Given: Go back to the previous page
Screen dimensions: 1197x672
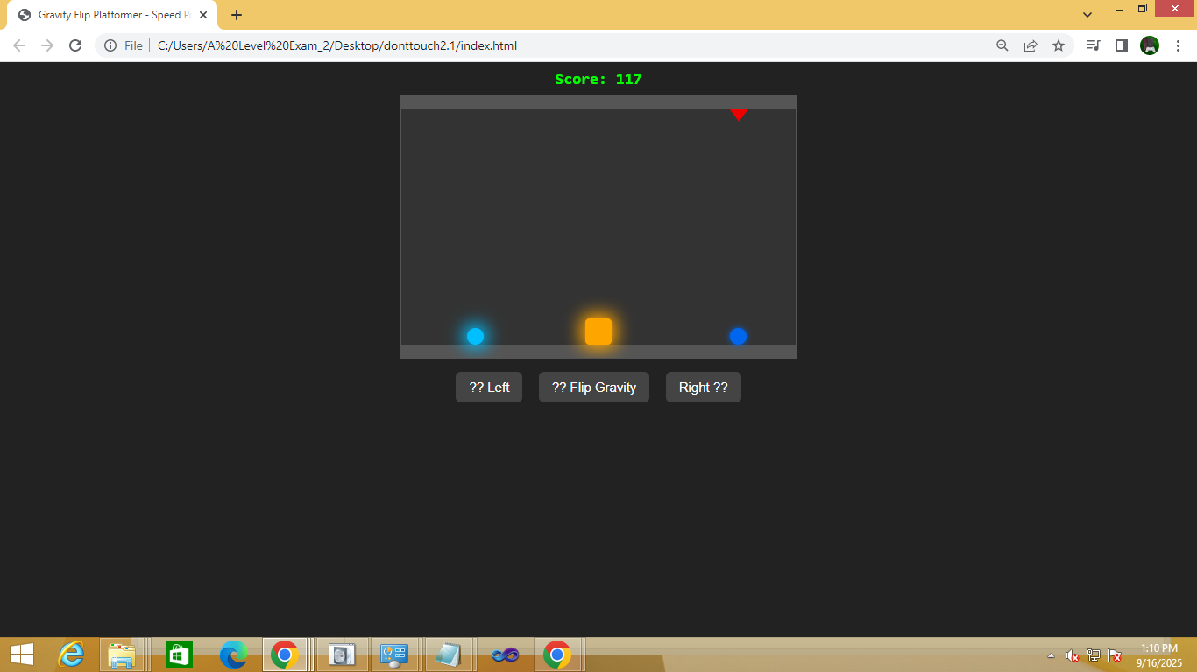Looking at the screenshot, I should pos(19,45).
